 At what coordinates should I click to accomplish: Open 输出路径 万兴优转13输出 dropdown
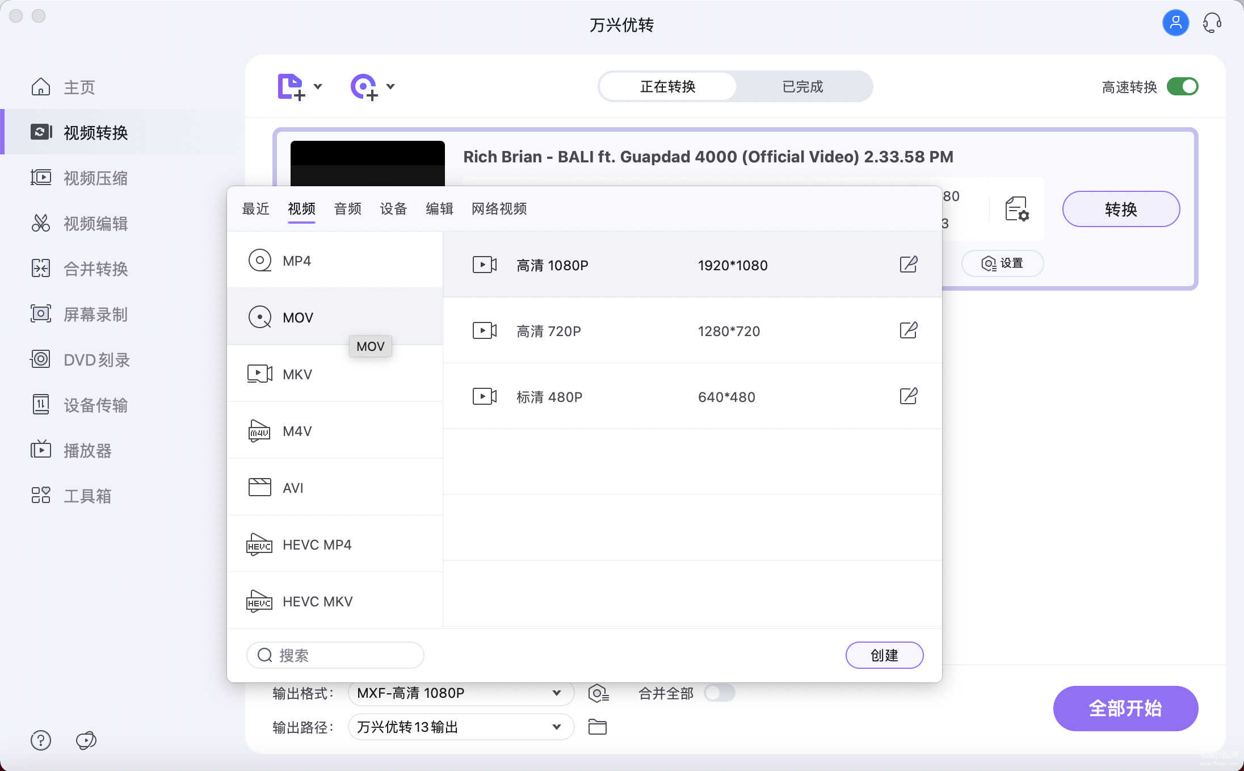(556, 727)
